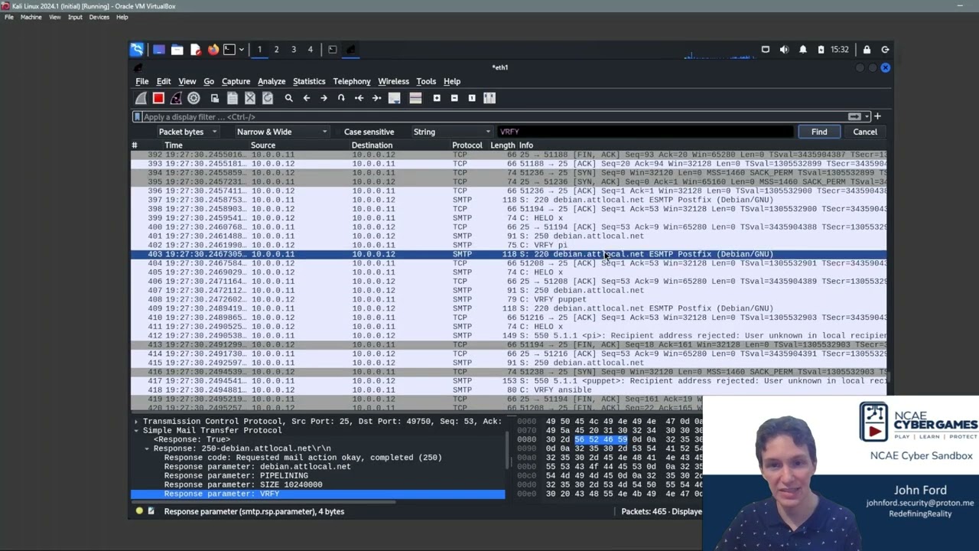The image size is (979, 551).
Task: Close this capture file via toolbar
Action: (250, 98)
